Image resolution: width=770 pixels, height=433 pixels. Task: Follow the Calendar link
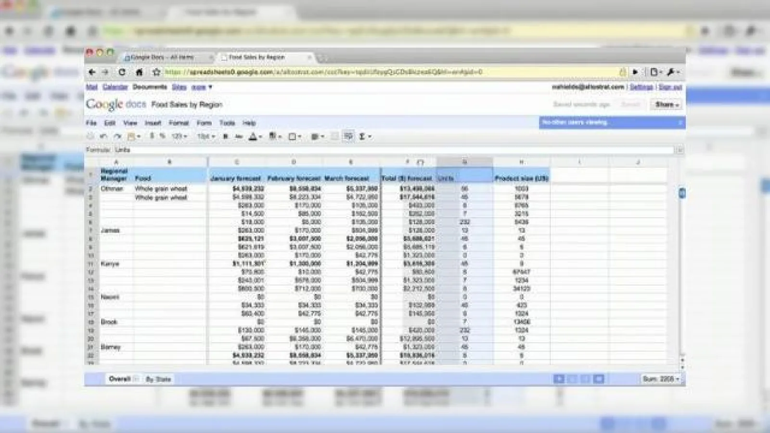[x=115, y=87]
